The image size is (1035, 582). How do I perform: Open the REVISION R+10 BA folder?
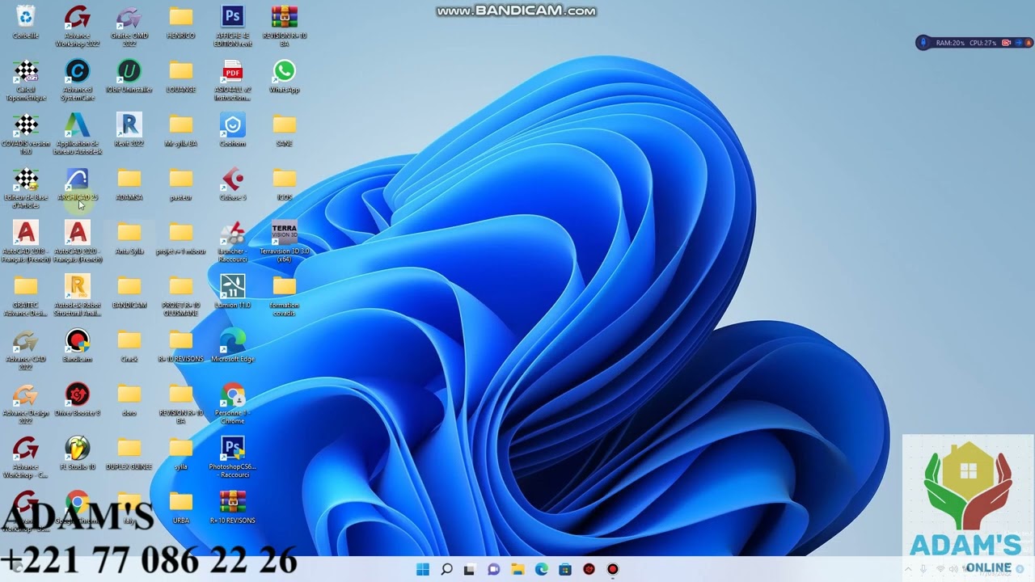tap(181, 405)
